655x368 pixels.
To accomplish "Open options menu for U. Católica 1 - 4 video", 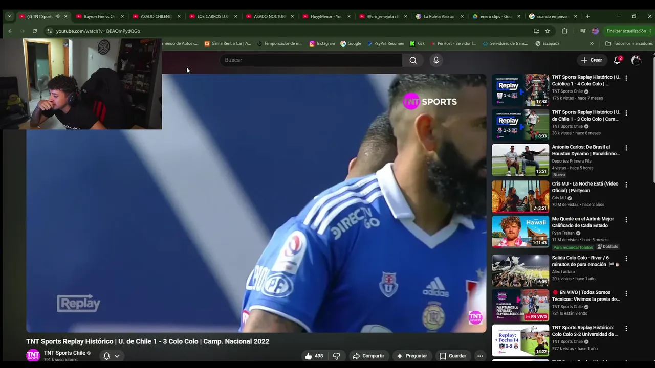I will [x=626, y=78].
